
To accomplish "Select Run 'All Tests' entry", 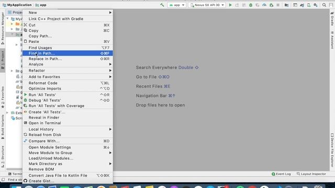I will [68, 95].
